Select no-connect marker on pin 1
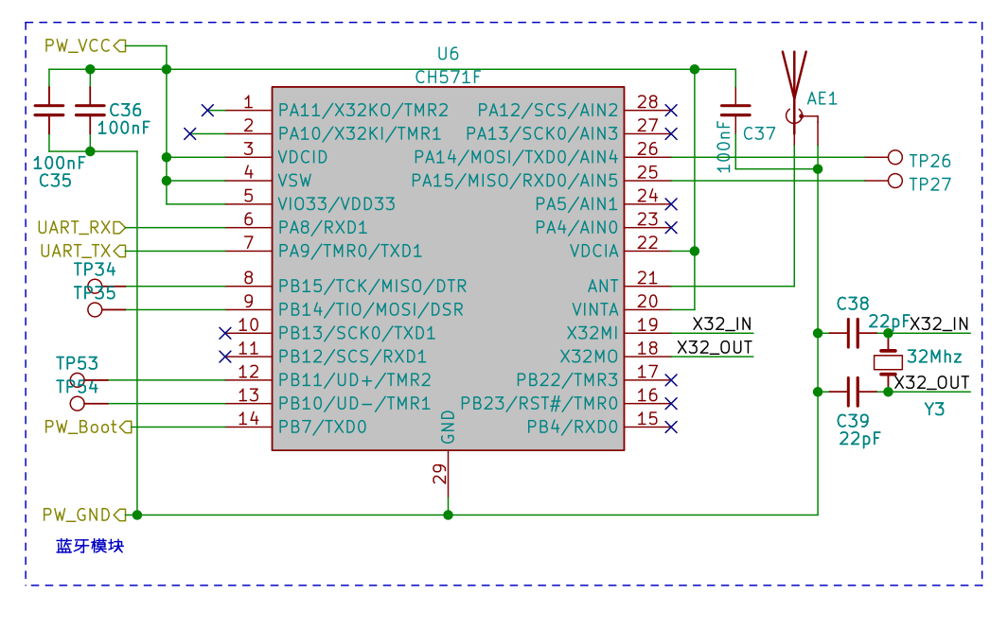Screen dimensions: 1008x629 208,110
